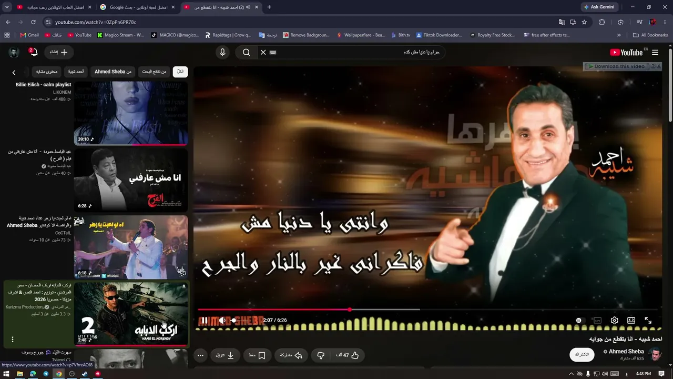Open the Ahmed Sheba channel name link

[x=626, y=352]
